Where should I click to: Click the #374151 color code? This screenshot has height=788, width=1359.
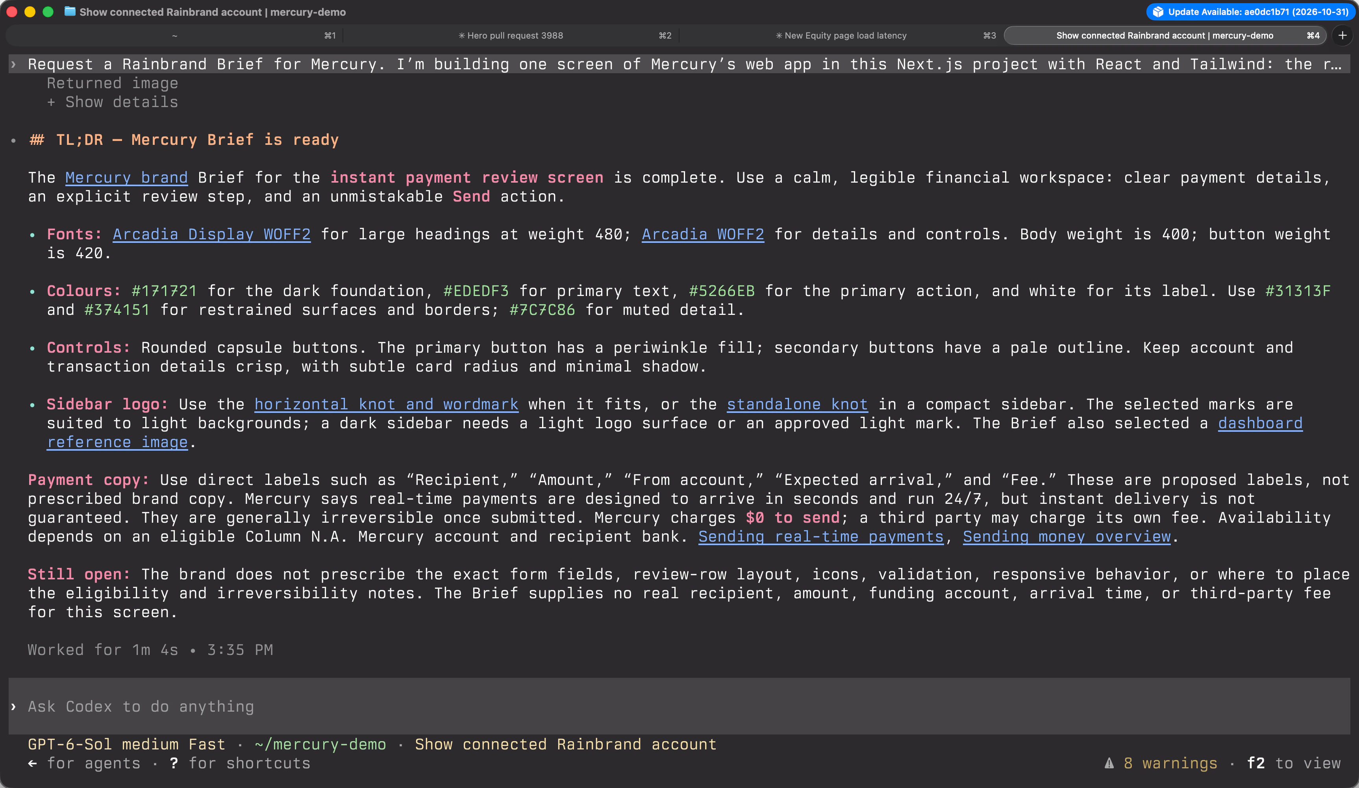coord(117,310)
